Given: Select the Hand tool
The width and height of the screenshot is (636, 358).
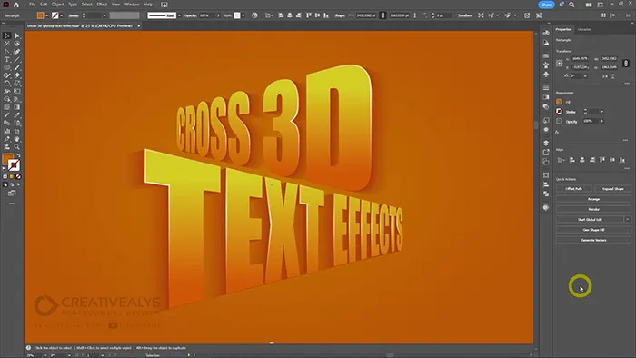Looking at the screenshot, I should [x=17, y=139].
